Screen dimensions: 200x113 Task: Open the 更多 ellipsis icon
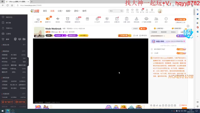point(166,19)
